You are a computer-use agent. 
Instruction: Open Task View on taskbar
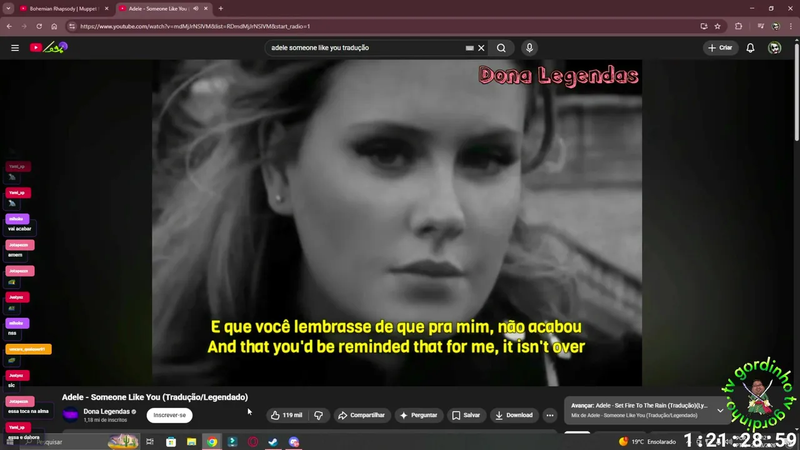pyautogui.click(x=150, y=442)
